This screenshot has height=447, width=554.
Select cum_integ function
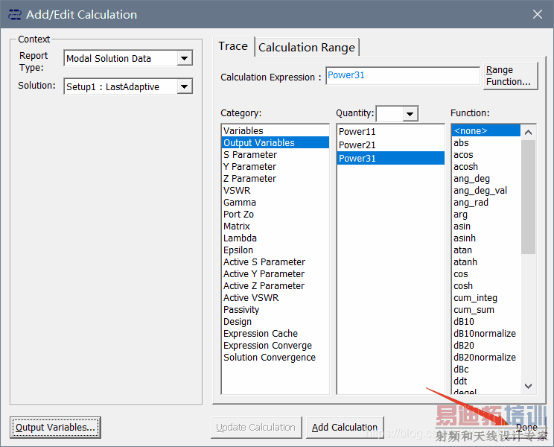486,298
